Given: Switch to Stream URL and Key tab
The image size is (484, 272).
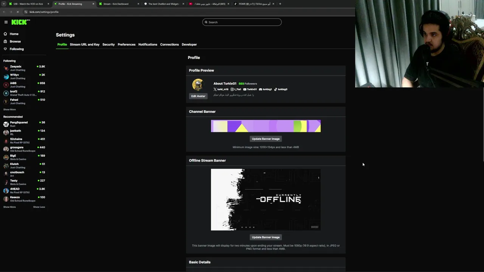Looking at the screenshot, I should coord(85,45).
